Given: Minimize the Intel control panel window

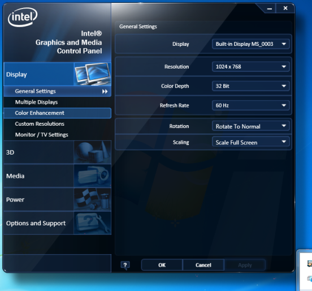Looking at the screenshot, I should [270, 8].
